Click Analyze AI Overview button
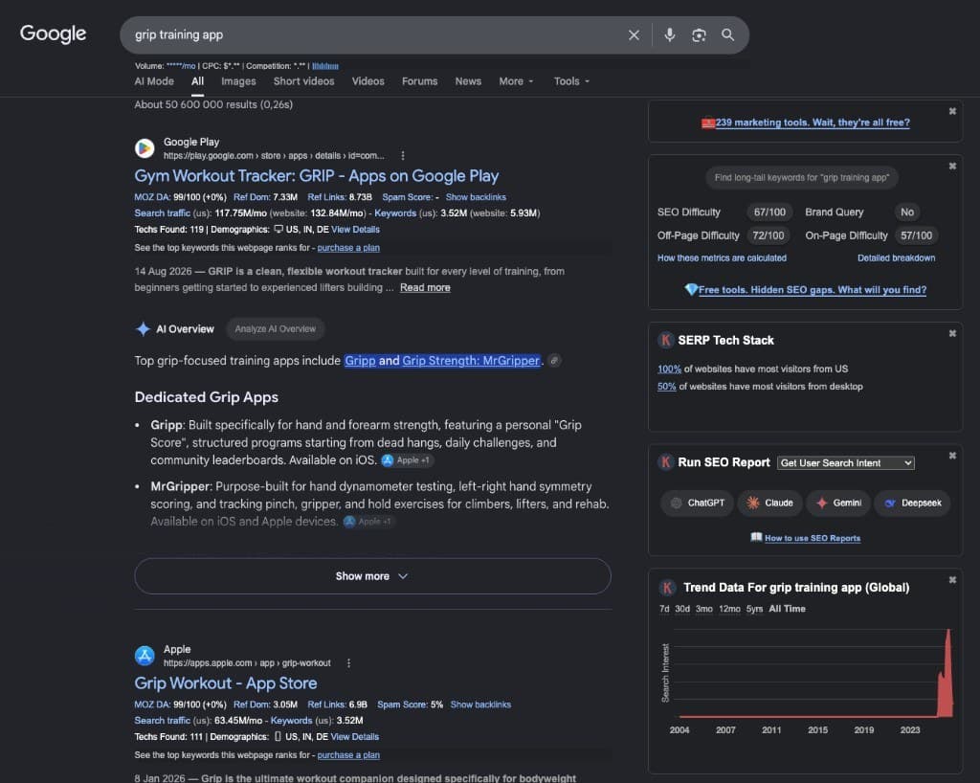This screenshot has width=980, height=783. click(x=275, y=328)
